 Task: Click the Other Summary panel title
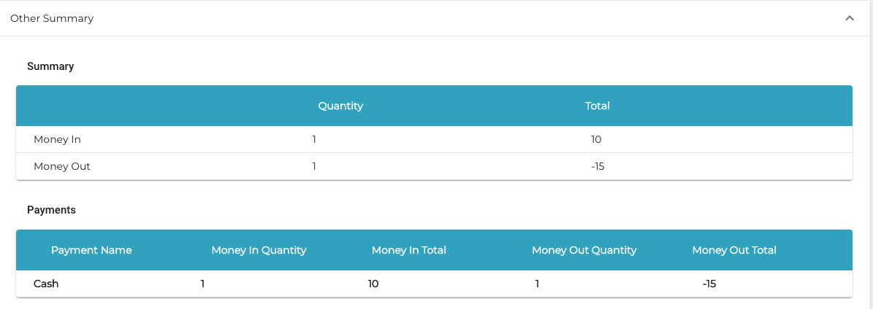(52, 18)
